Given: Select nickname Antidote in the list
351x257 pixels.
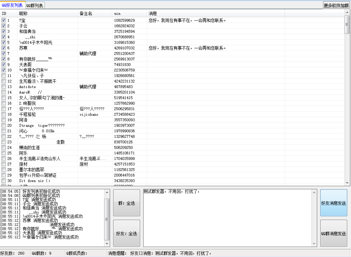Looking at the screenshot, I should coord(27,87).
